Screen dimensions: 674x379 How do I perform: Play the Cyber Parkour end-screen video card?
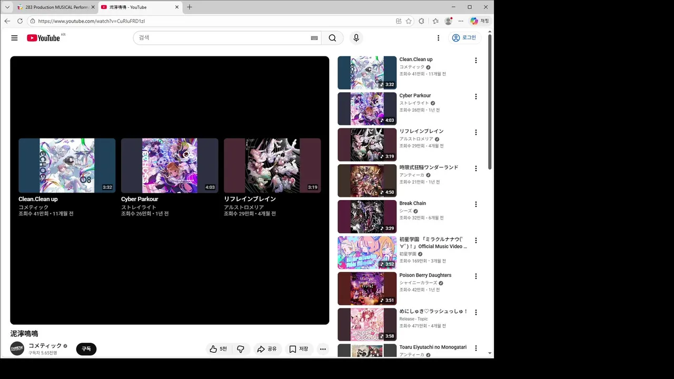click(170, 177)
